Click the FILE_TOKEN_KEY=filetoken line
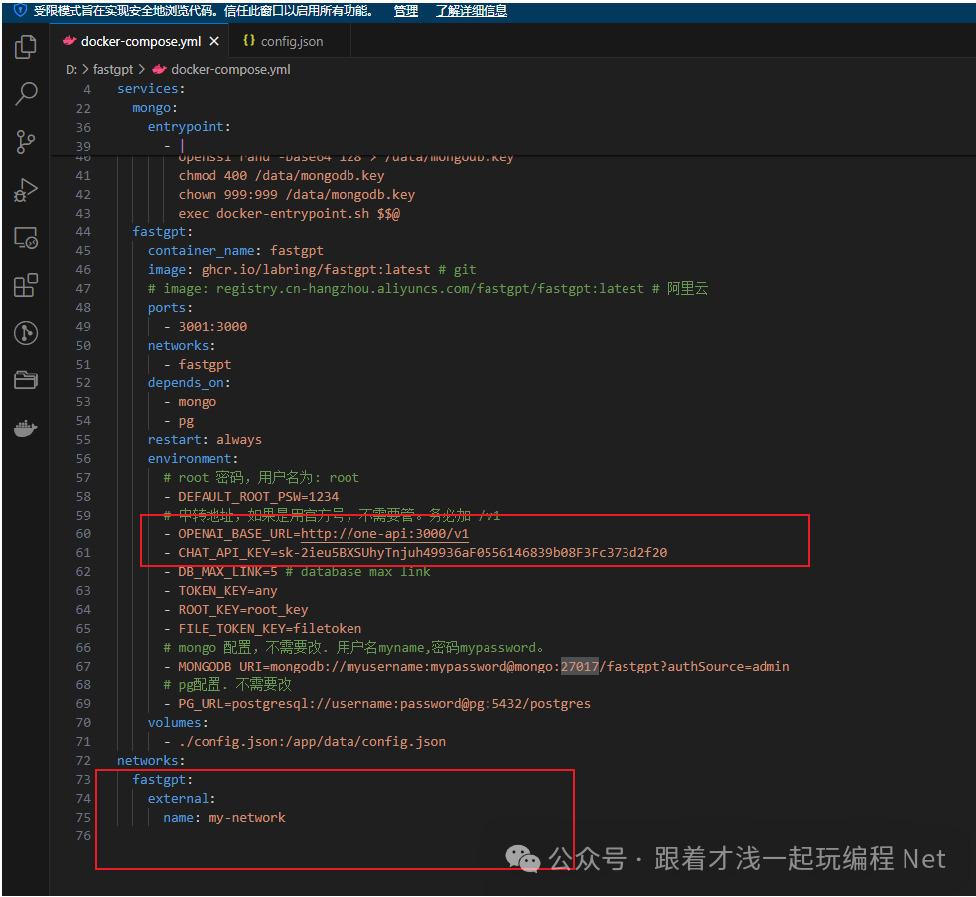The height and width of the screenshot is (897, 976). tap(263, 629)
